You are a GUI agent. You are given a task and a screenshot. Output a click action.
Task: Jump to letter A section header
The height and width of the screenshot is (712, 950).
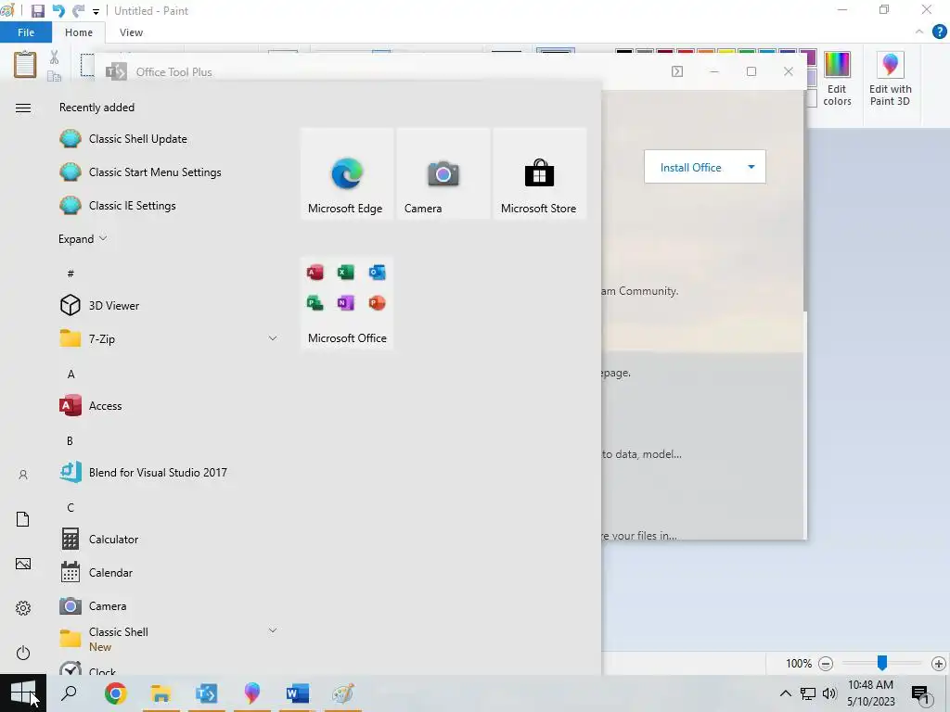(71, 375)
